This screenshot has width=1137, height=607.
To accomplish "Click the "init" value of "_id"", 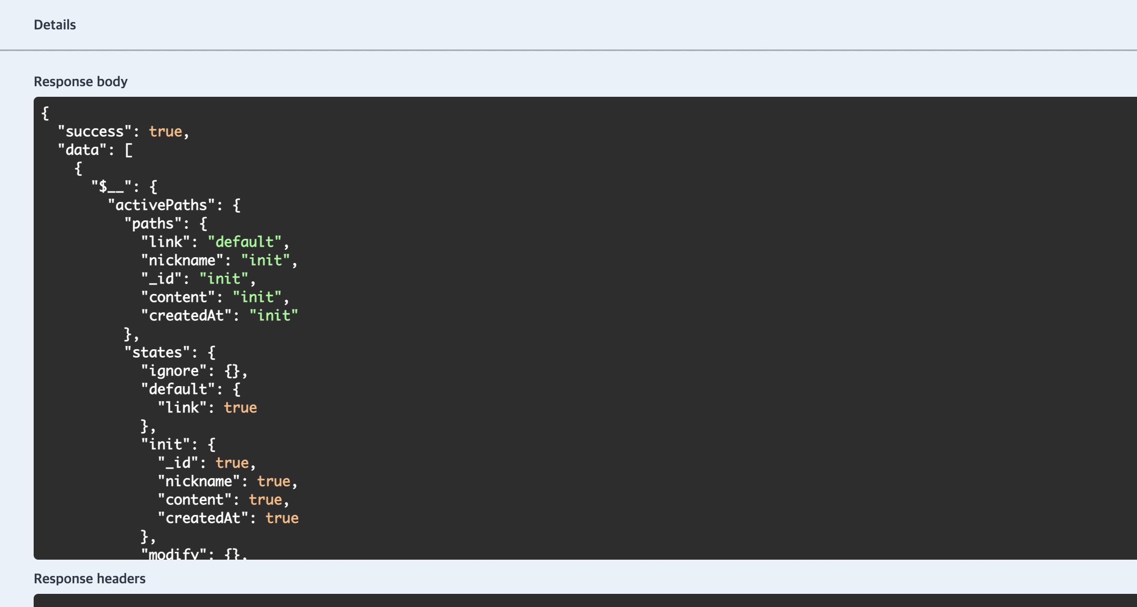I will pos(224,279).
